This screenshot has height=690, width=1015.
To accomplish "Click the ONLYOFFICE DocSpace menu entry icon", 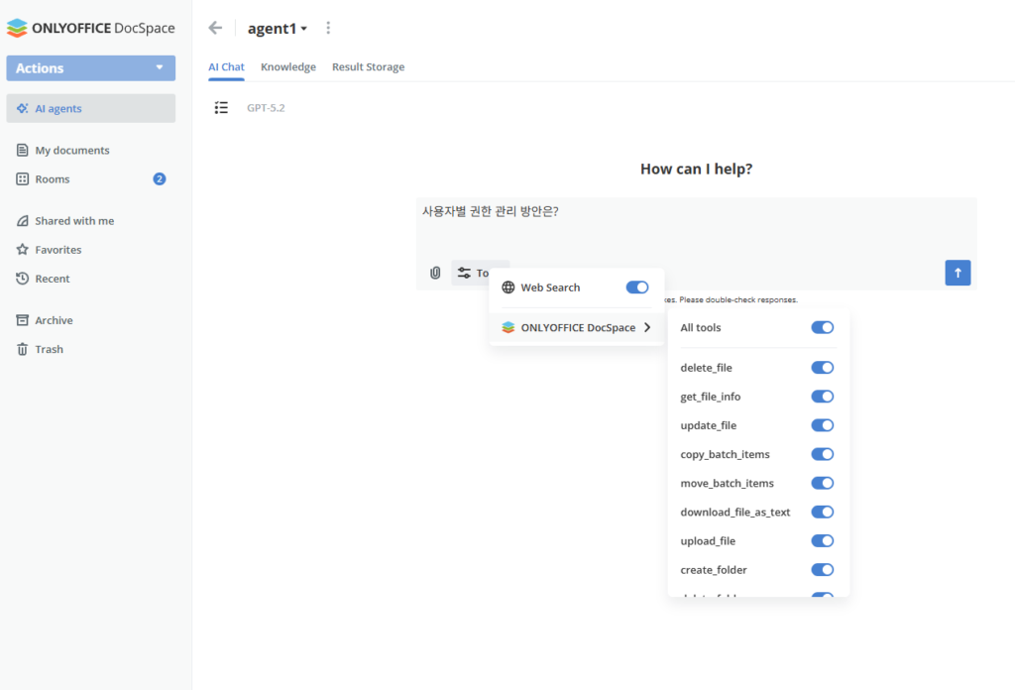I will tap(508, 327).
